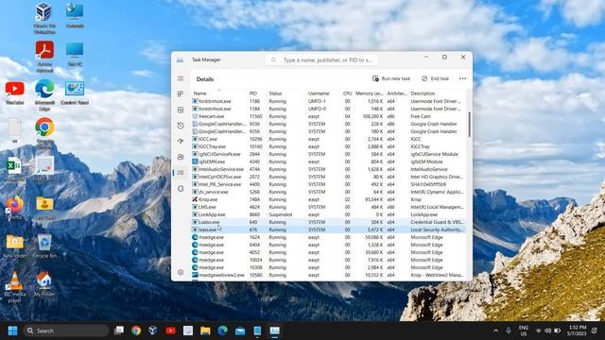Select the suspended LockApp.exe row
Screen dimensions: 605x340
pos(328,214)
